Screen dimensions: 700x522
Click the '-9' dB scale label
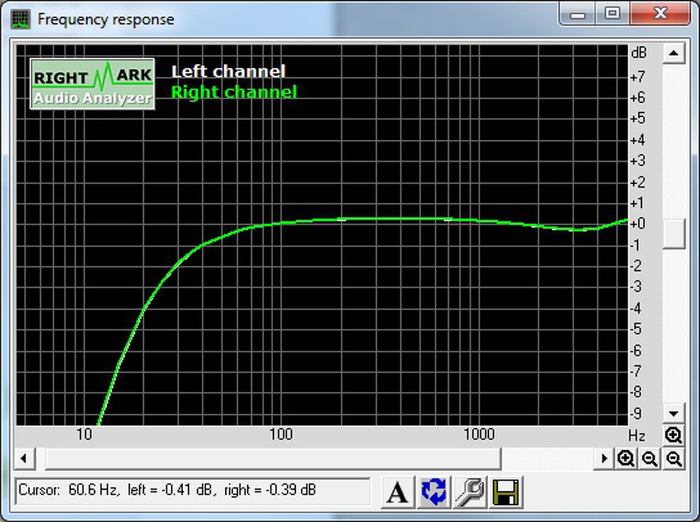pos(636,413)
